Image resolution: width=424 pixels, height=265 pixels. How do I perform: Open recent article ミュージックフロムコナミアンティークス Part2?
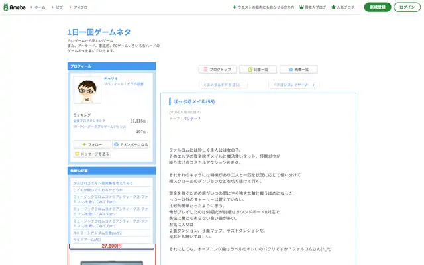coord(111,211)
